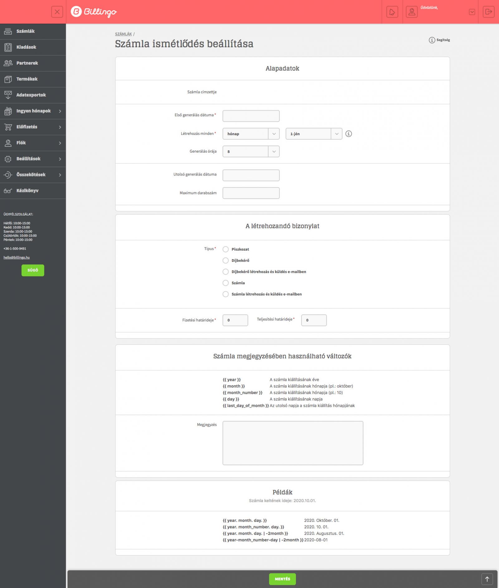This screenshot has height=588, width=499.
Task: Click the green SÚGÓ button
Action: 33,270
